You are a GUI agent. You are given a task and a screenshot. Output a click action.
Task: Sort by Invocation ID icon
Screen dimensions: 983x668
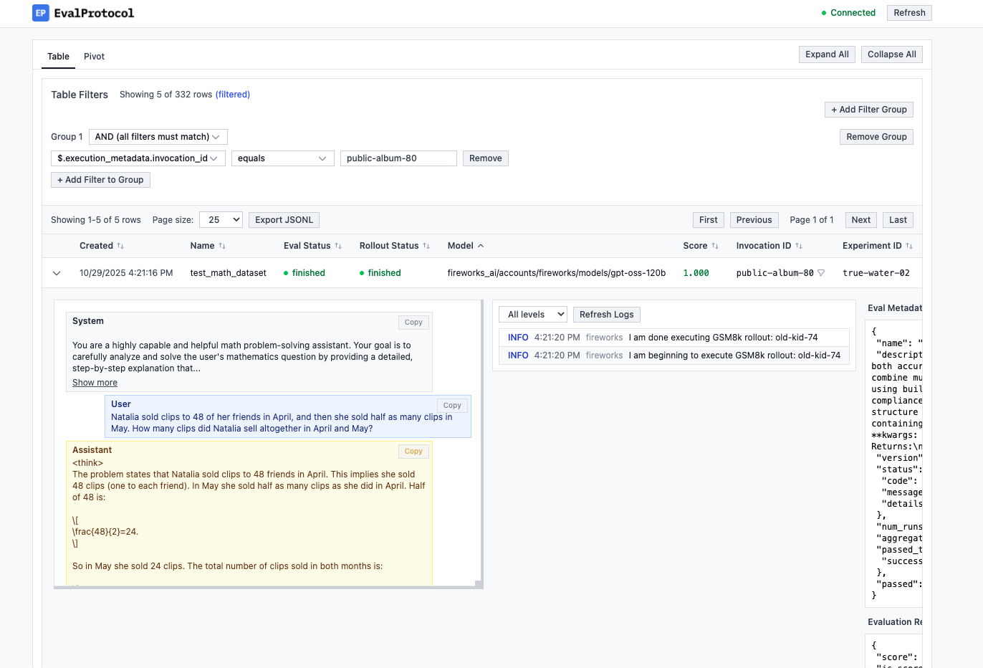(x=799, y=246)
